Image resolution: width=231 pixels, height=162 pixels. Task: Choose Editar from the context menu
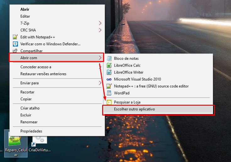click(x=57, y=16)
